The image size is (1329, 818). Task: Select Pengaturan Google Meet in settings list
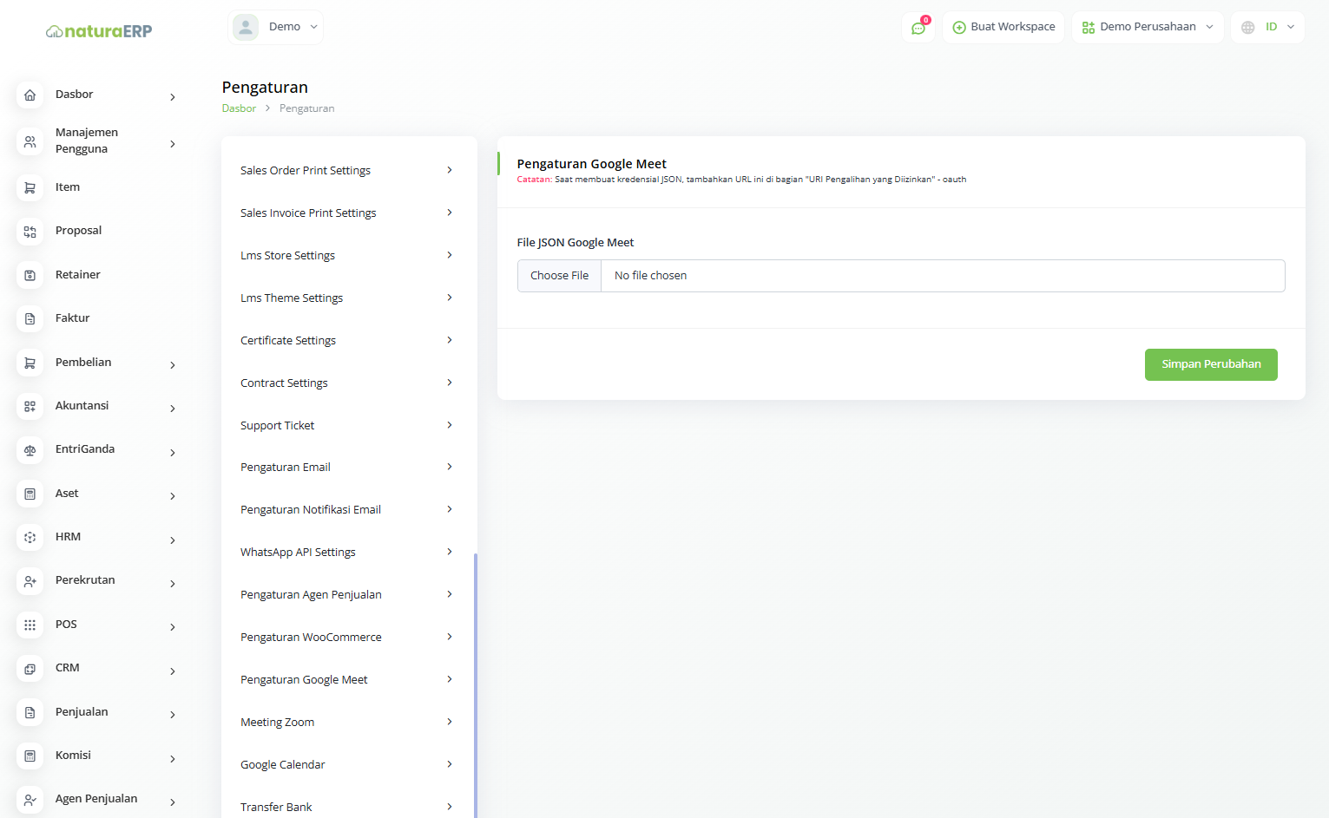[347, 679]
